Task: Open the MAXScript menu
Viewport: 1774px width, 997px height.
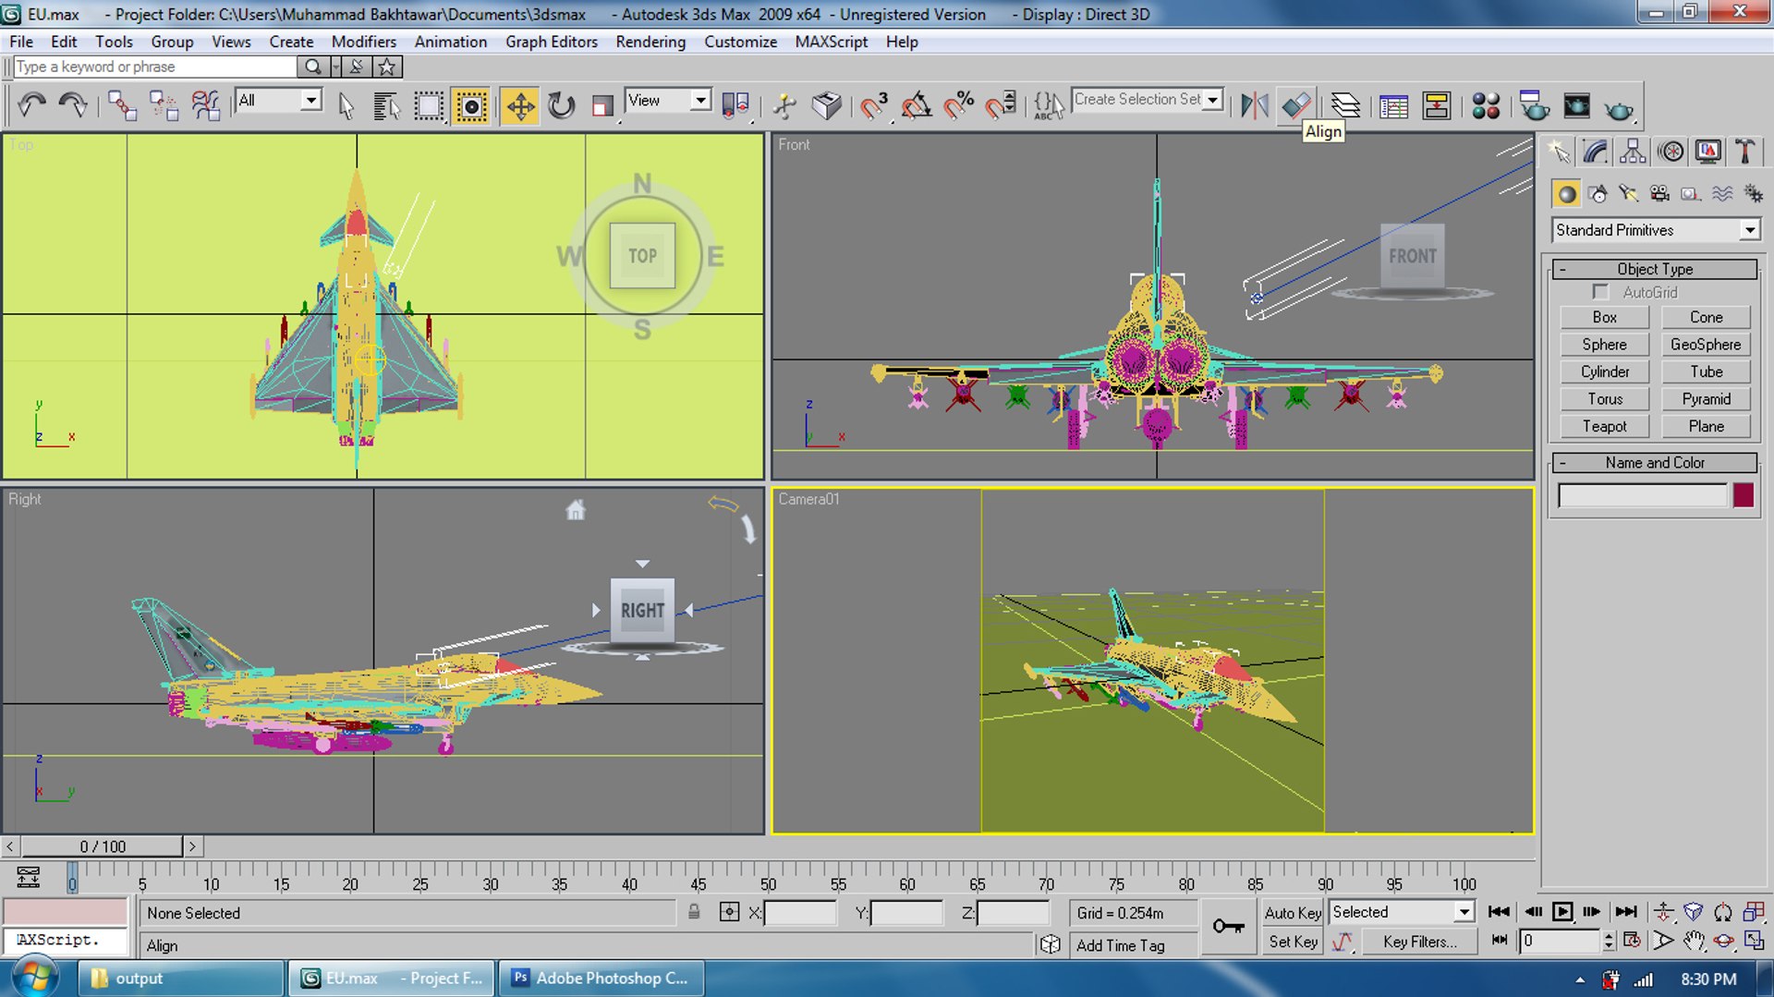Action: click(831, 42)
